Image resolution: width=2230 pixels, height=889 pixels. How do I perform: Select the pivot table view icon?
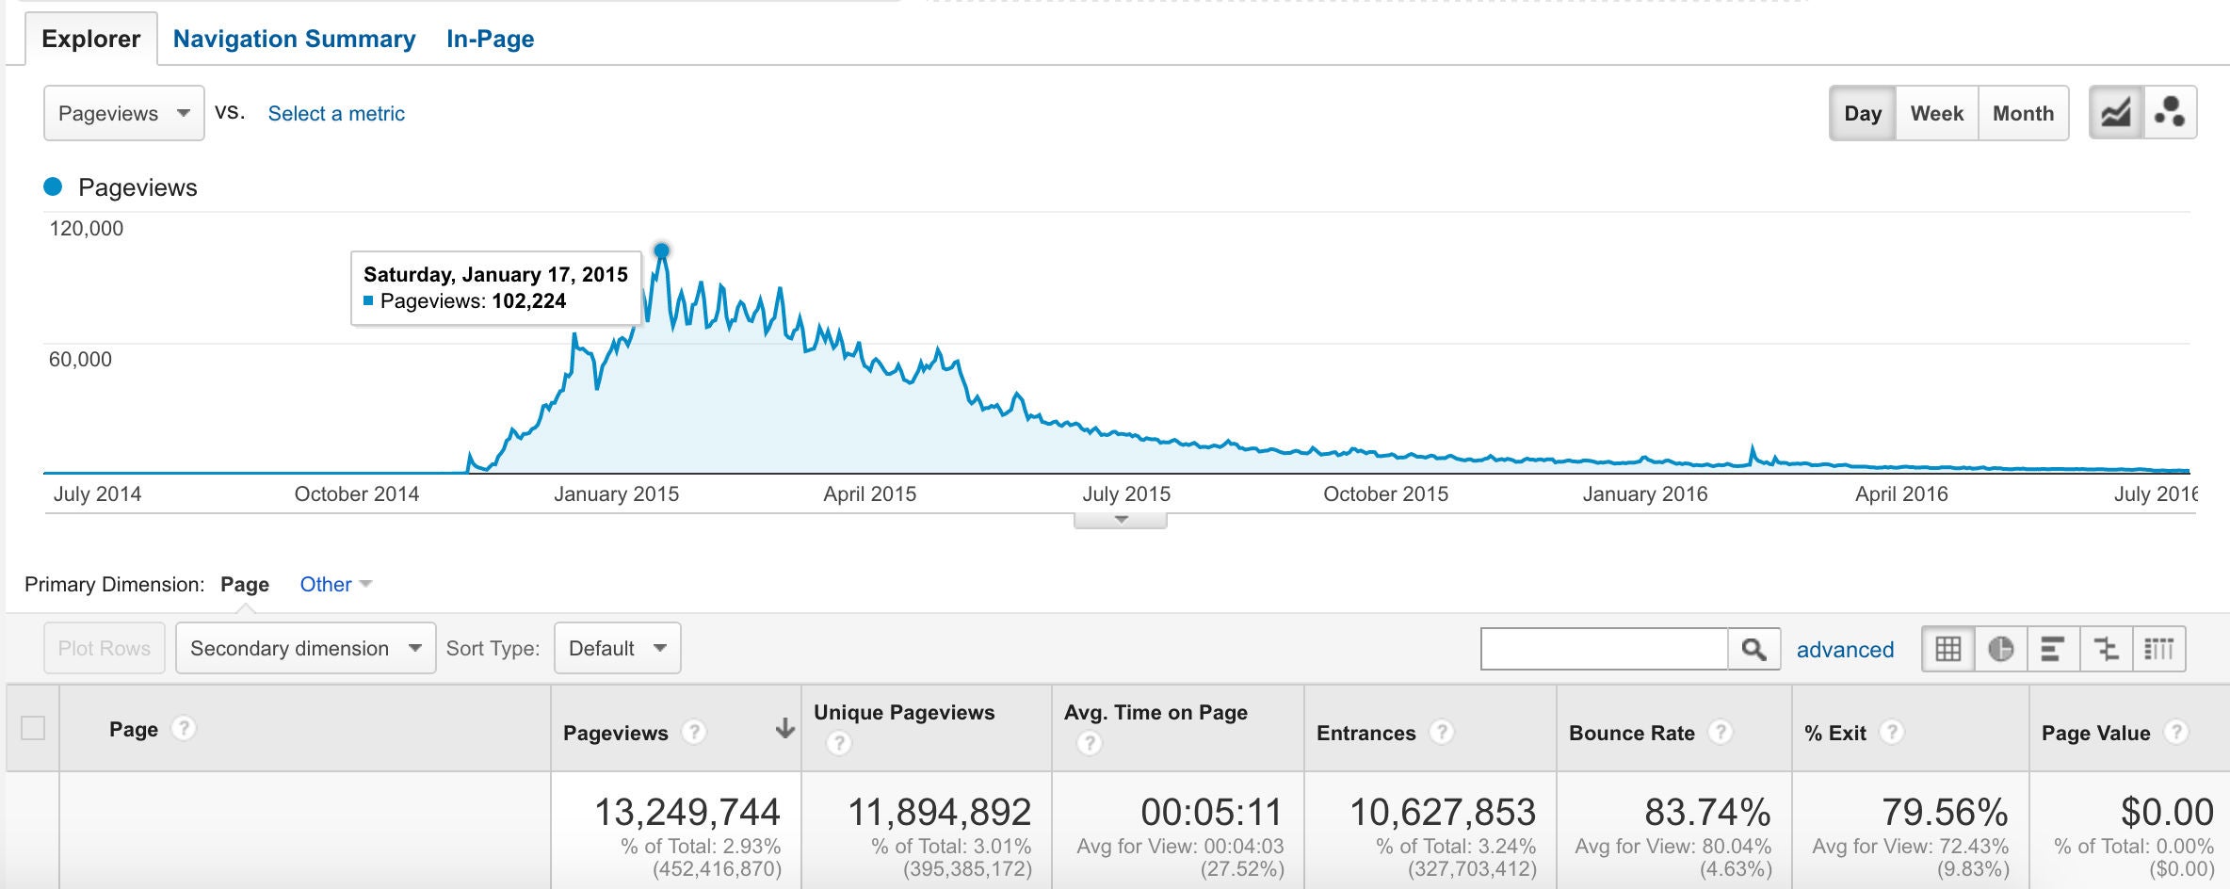[2158, 649]
